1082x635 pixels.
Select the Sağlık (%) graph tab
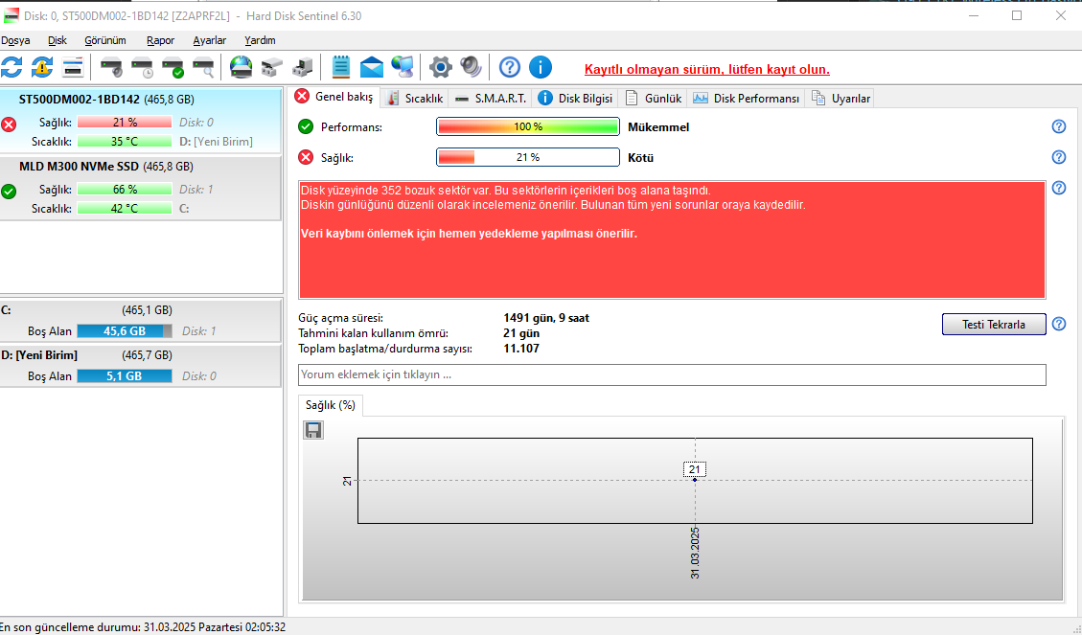pos(331,405)
